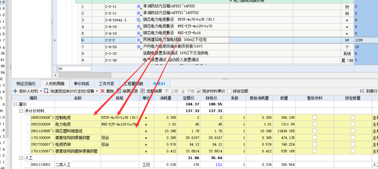Screen dimensions: 378x169
Task: Check 暂估材料 for 碳素结构钢焊接钢管
Action: click(x=315, y=138)
